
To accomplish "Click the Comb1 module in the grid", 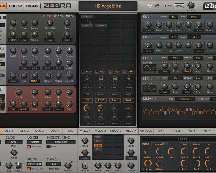I will [x=101, y=26].
